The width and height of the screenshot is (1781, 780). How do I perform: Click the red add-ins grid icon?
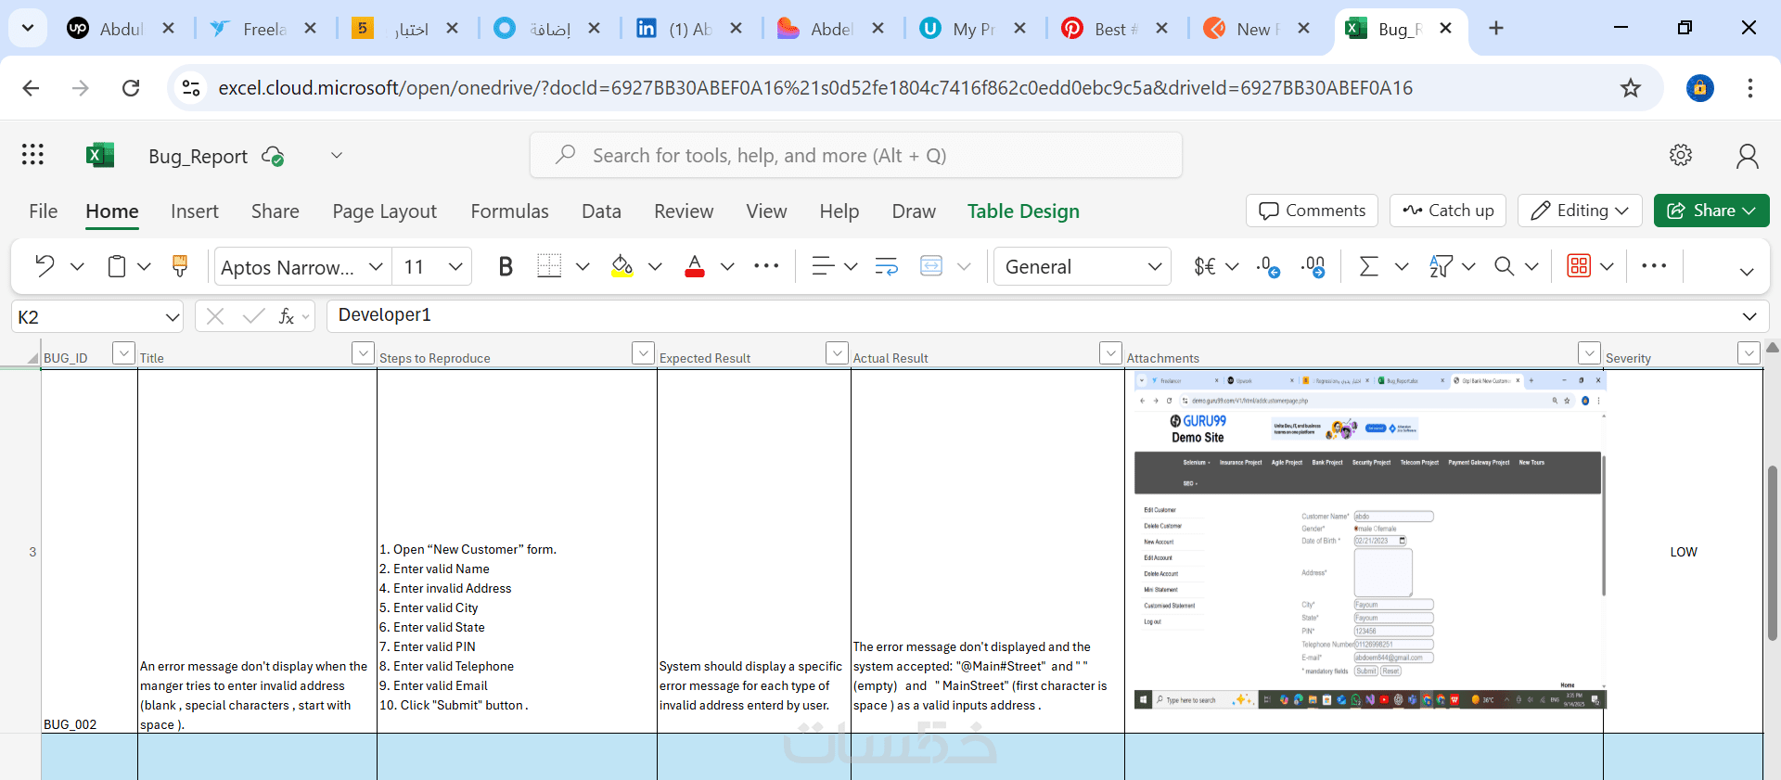pyautogui.click(x=1579, y=265)
